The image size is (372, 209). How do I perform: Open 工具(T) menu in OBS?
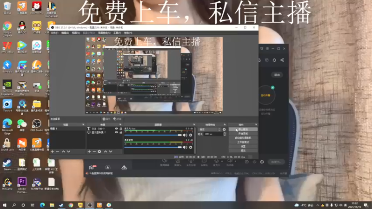point(117,33)
